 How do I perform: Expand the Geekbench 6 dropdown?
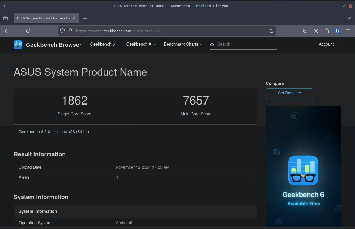pos(104,44)
